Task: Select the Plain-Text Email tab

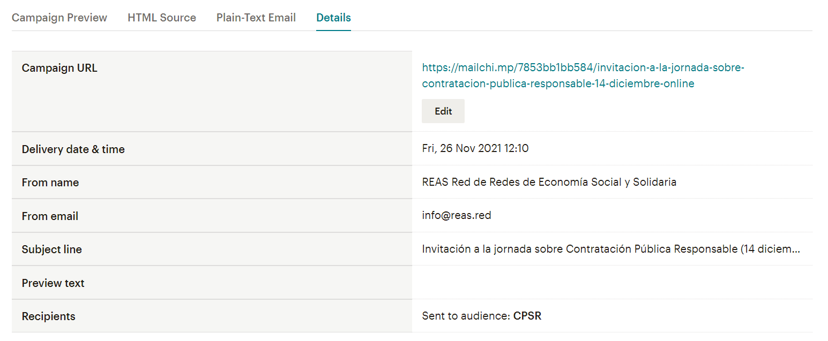Action: [256, 18]
